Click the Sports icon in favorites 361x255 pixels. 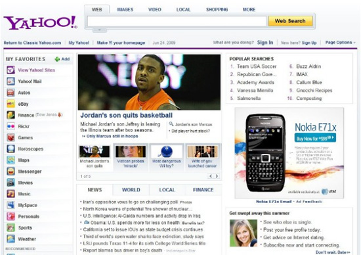pyautogui.click(x=11, y=227)
